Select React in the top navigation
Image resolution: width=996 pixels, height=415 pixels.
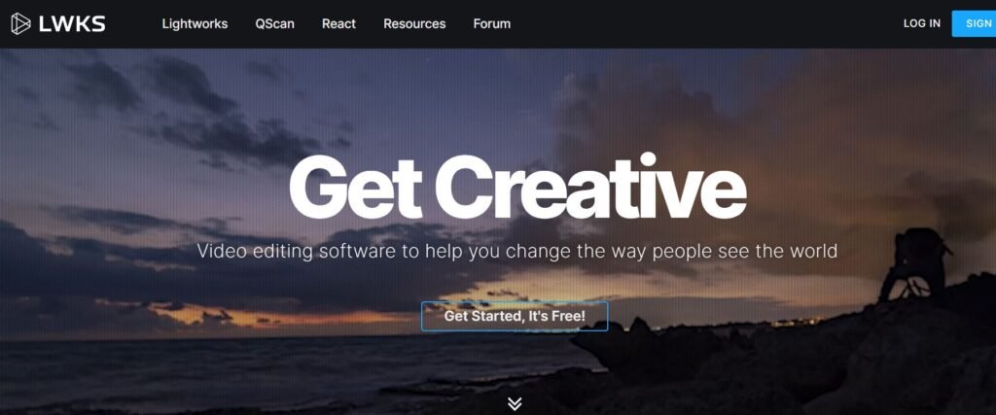[x=338, y=24]
